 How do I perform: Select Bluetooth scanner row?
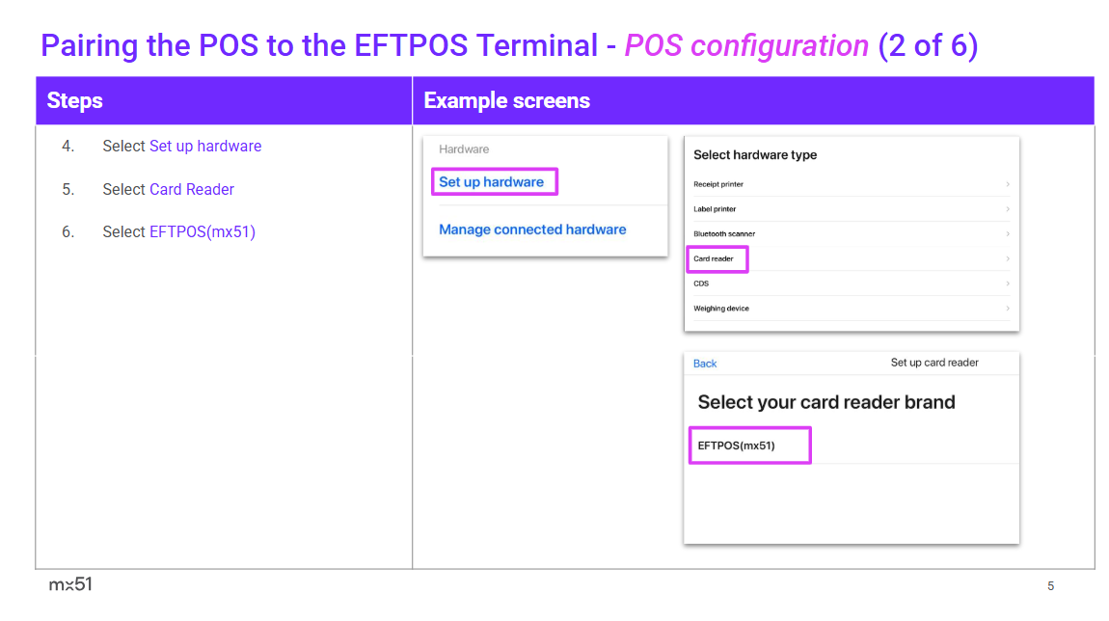pyautogui.click(x=724, y=234)
